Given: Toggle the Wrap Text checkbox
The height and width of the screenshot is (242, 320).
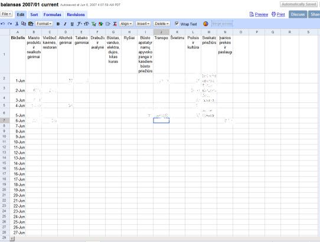Looking at the screenshot, I should pyautogui.click(x=177, y=24).
